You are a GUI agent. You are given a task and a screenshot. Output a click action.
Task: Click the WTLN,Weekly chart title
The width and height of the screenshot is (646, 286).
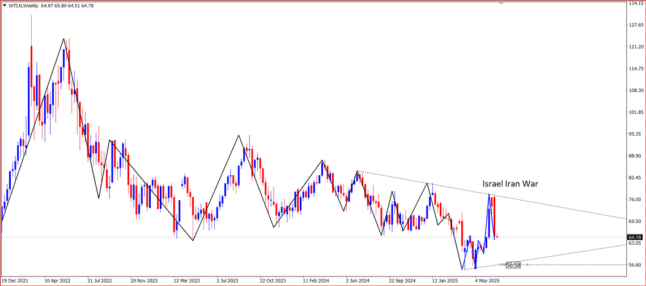pyautogui.click(x=23, y=5)
